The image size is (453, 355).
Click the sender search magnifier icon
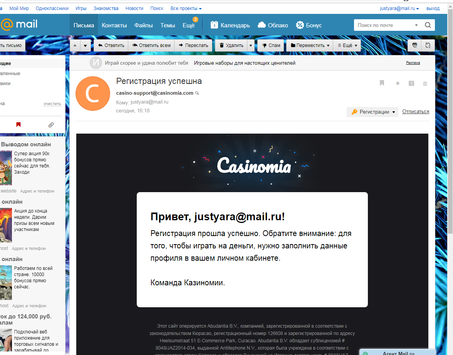[x=197, y=93]
